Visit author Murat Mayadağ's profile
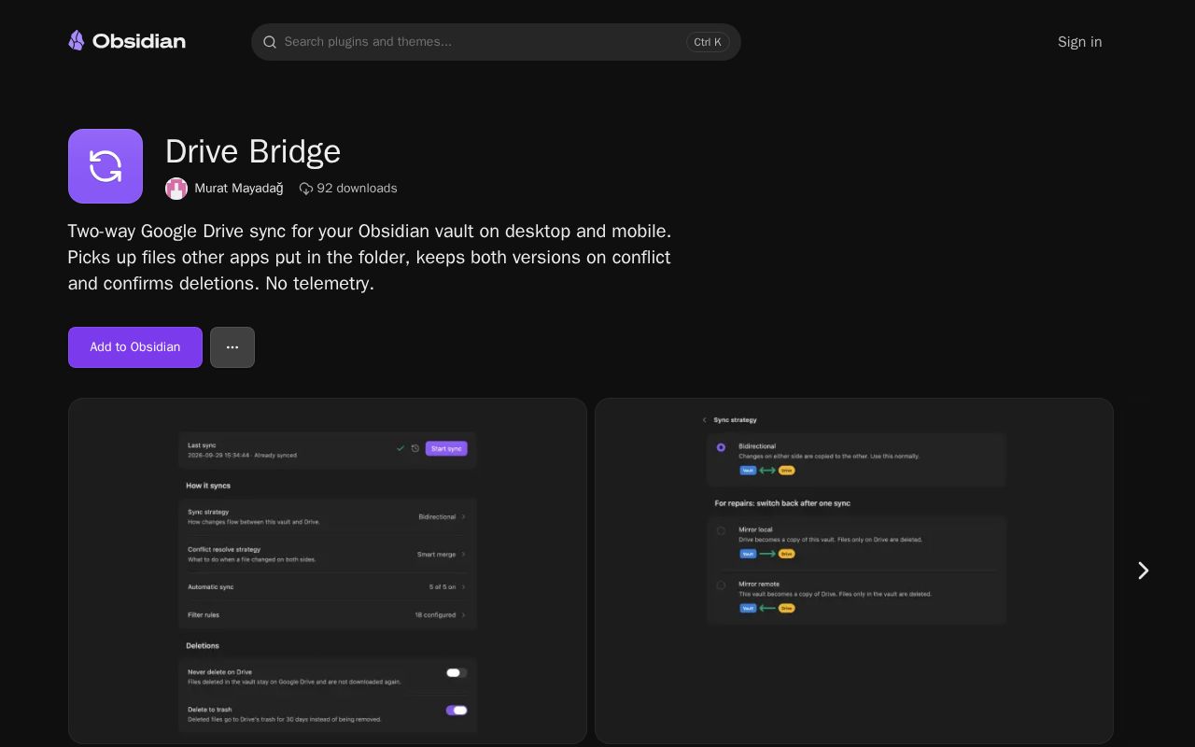Image resolution: width=1195 pixels, height=747 pixels. pyautogui.click(x=239, y=189)
